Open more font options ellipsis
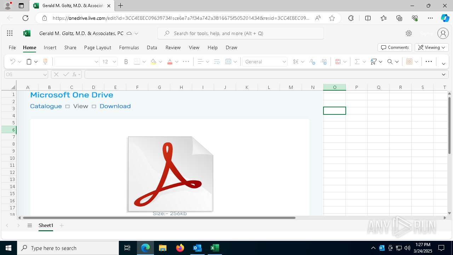This screenshot has height=255, width=453. pyautogui.click(x=186, y=62)
